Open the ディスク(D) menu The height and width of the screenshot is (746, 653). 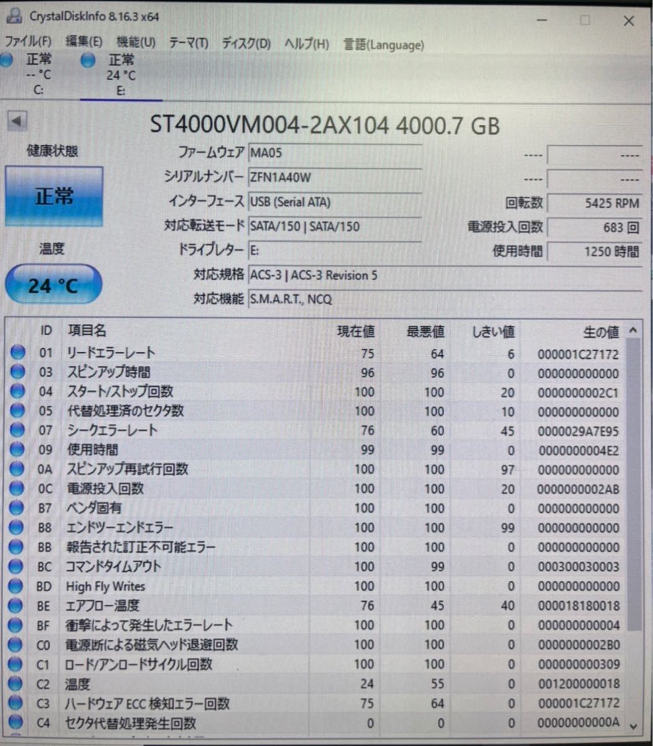tap(246, 44)
